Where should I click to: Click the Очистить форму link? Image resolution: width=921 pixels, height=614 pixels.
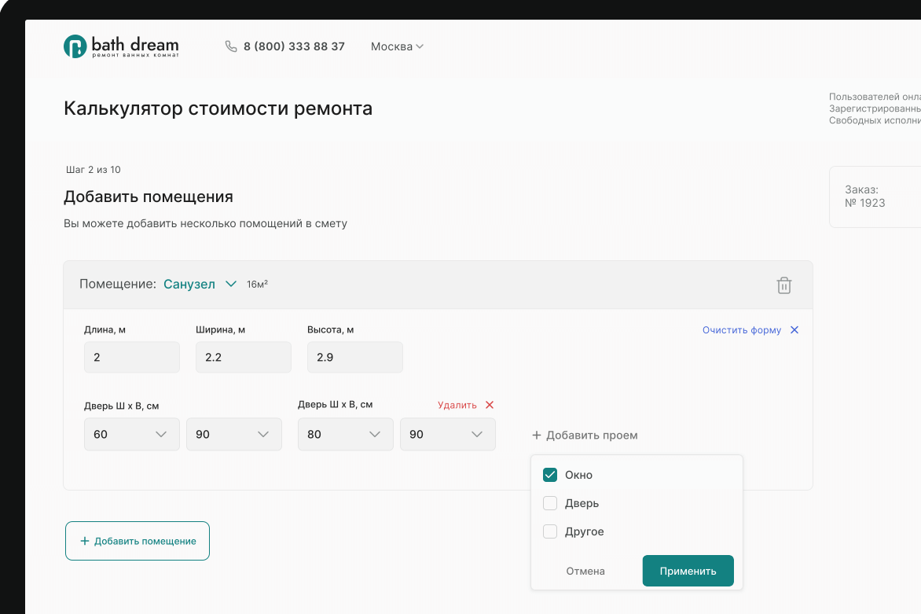[x=741, y=330]
